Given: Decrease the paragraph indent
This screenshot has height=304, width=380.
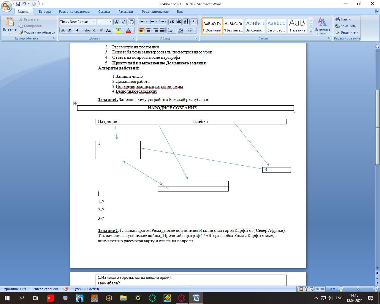Looking at the screenshot, I should pyautogui.click(x=172, y=22).
